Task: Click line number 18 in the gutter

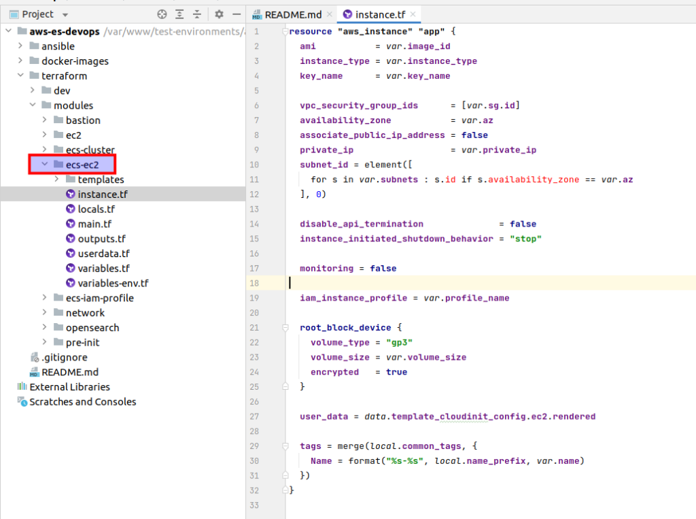Action: pos(255,283)
